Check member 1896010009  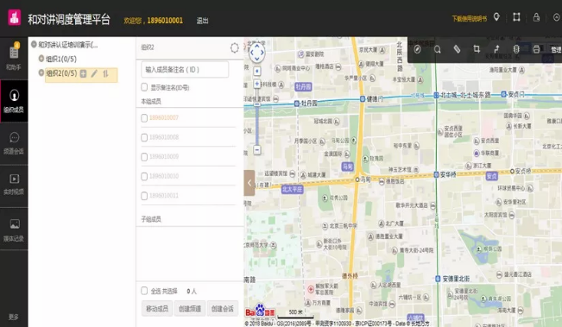click(144, 157)
